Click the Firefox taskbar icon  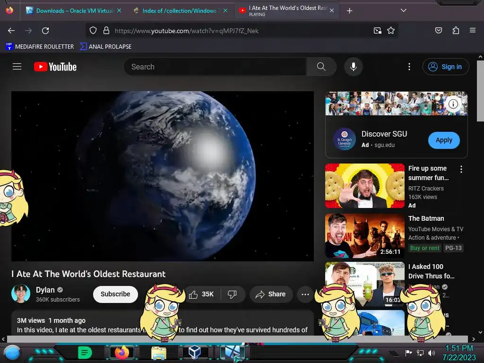point(122,353)
